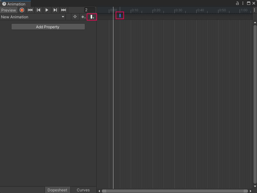The width and height of the screenshot is (257, 193).
Task: Click the Add Property button
Action: point(48,27)
